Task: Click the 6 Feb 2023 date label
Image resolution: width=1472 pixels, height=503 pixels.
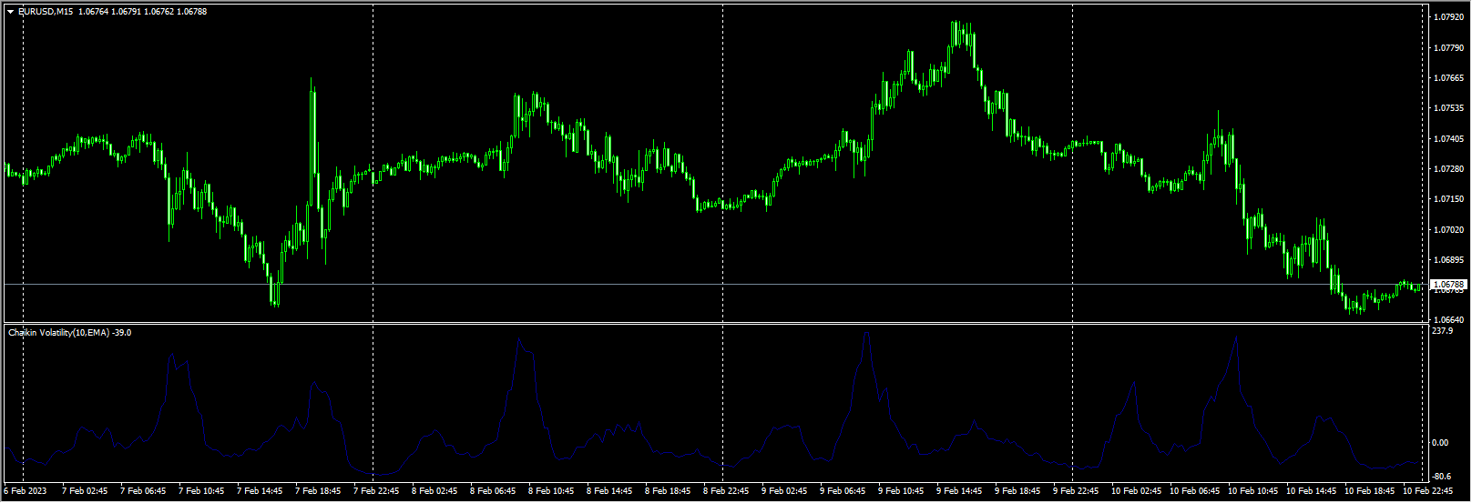Action: point(25,491)
